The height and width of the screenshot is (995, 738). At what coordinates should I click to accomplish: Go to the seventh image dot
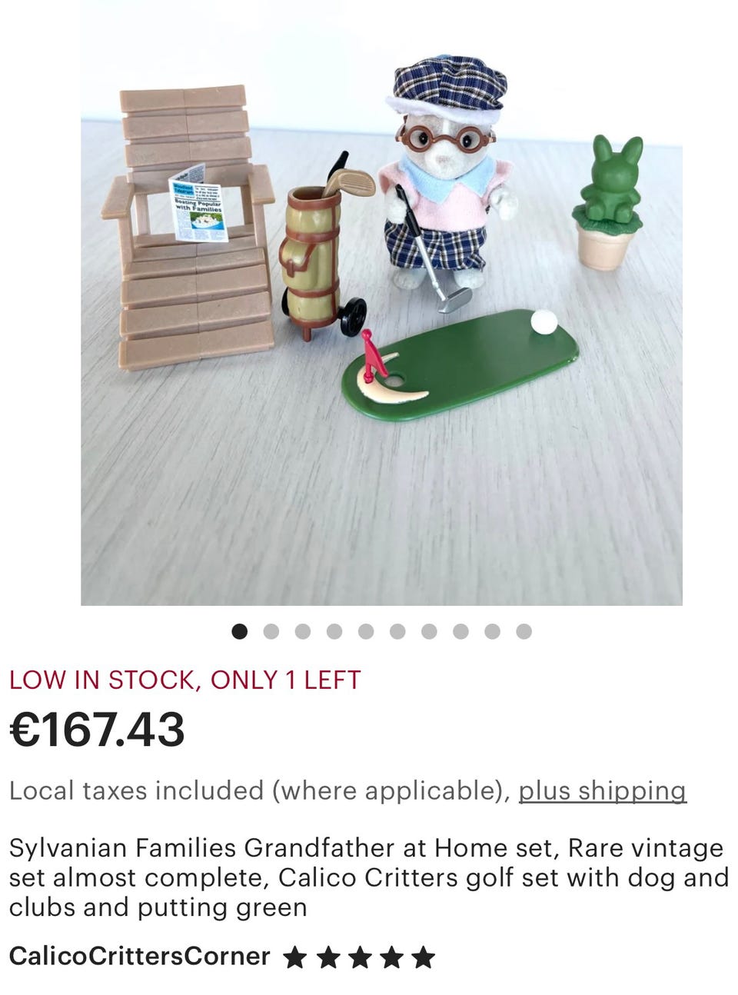429,631
